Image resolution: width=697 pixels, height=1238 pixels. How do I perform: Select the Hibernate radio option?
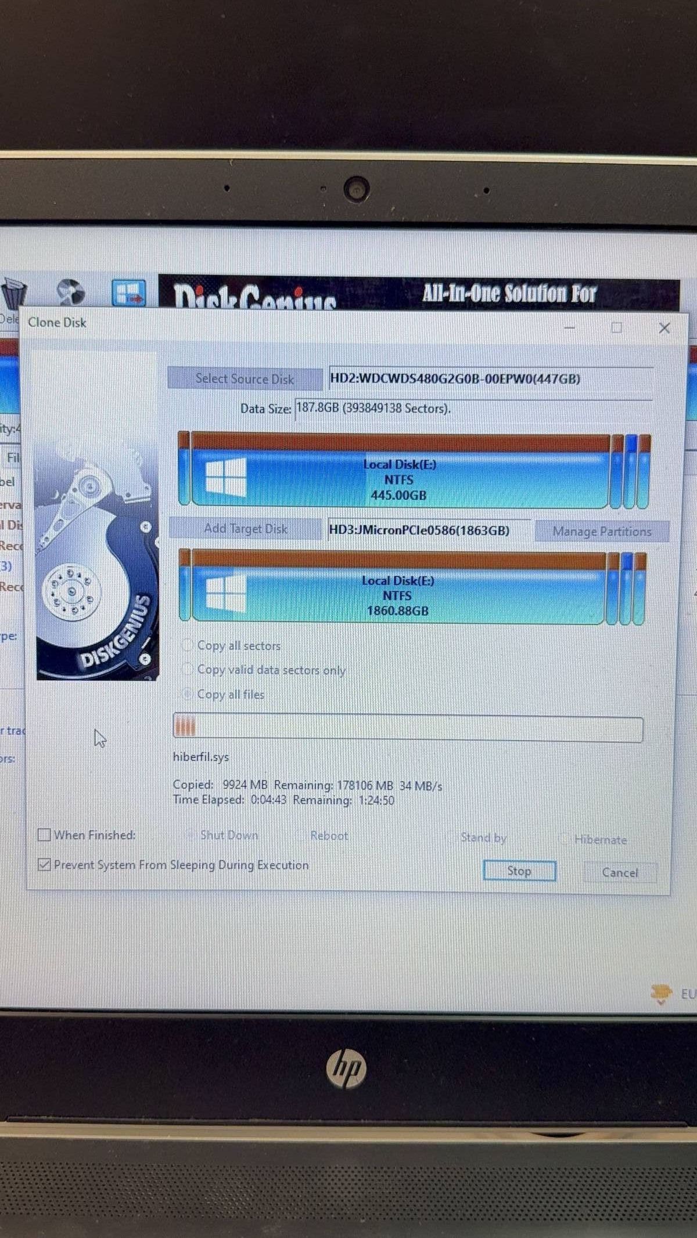point(595,839)
